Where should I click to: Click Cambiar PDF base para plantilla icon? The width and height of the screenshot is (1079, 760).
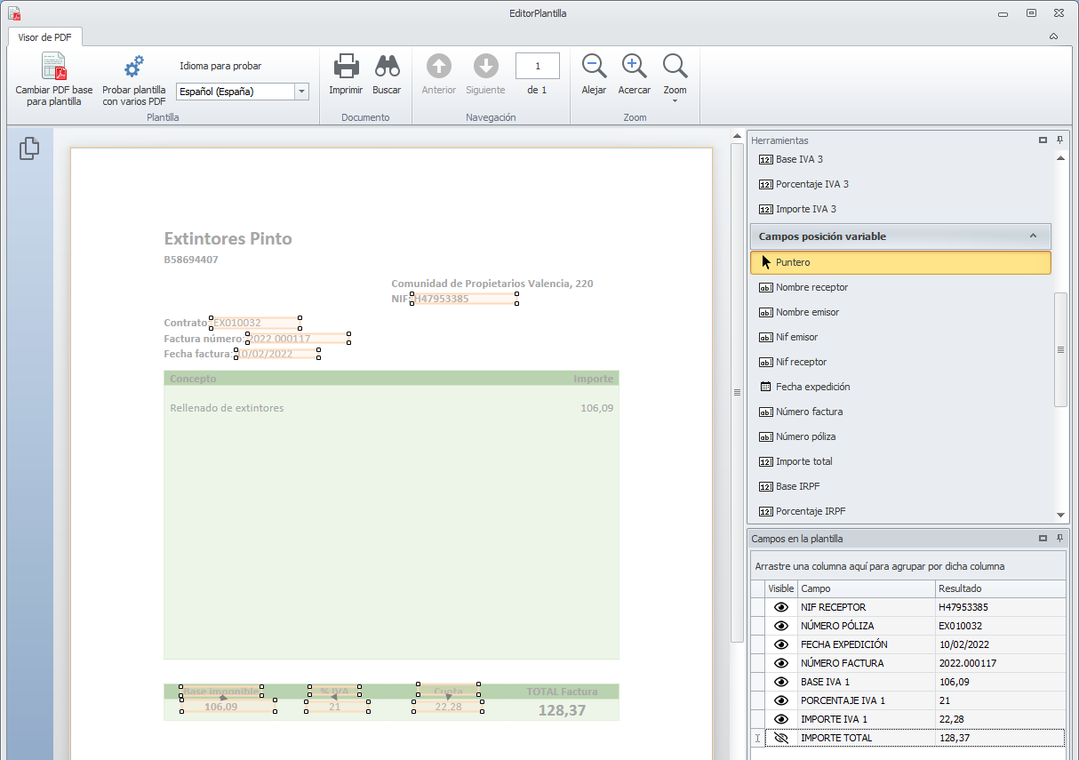coord(53,68)
